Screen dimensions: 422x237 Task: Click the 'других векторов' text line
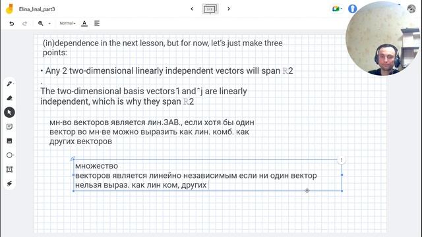click(80, 142)
